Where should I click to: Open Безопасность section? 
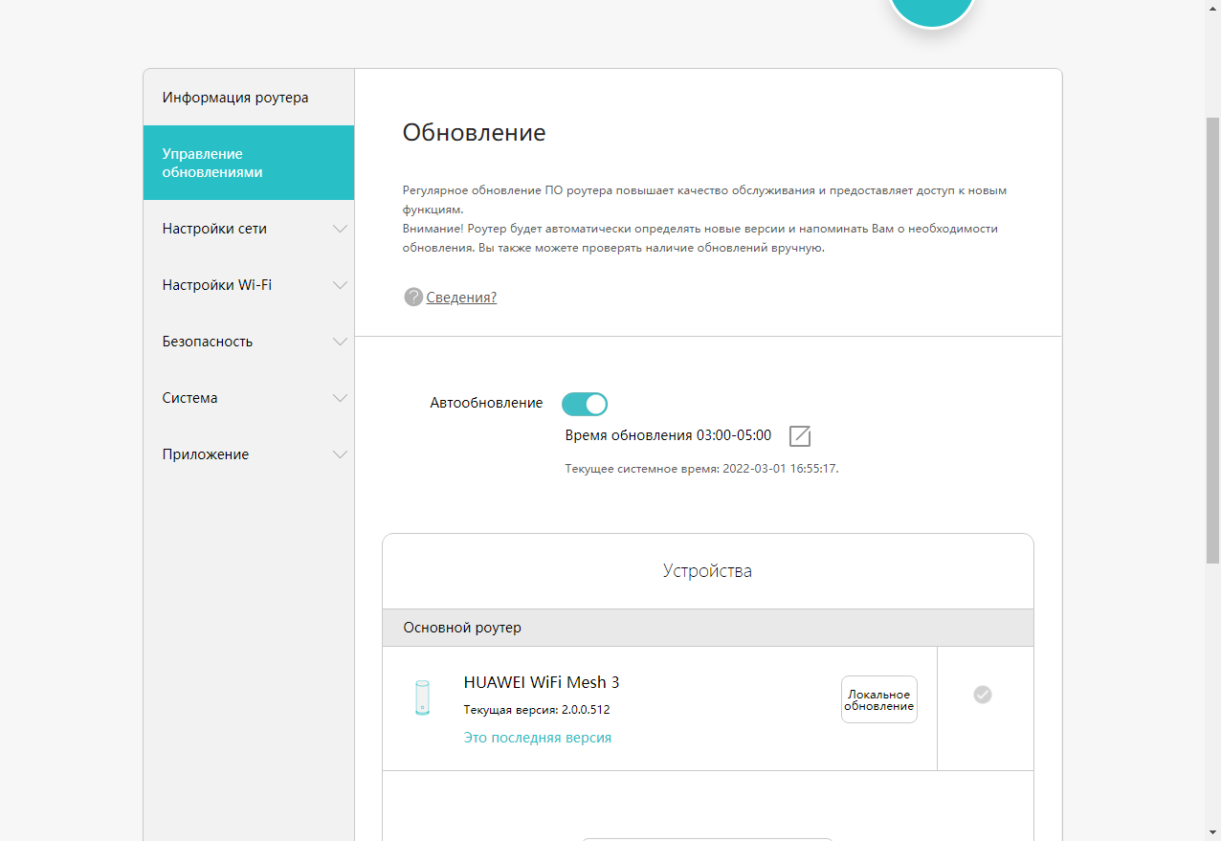(x=249, y=342)
